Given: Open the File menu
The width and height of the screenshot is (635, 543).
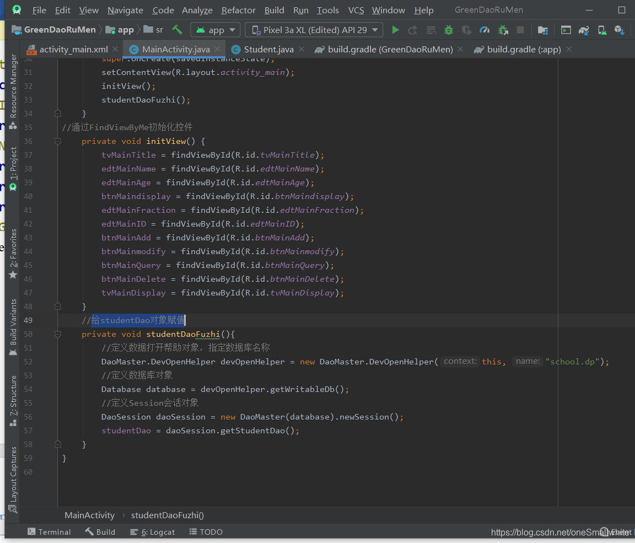Looking at the screenshot, I should point(39,10).
